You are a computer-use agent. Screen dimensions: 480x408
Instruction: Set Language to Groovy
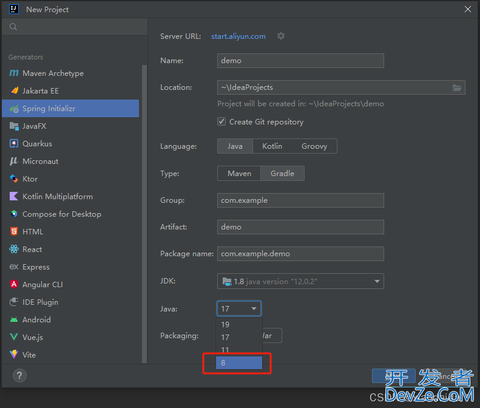coord(314,146)
